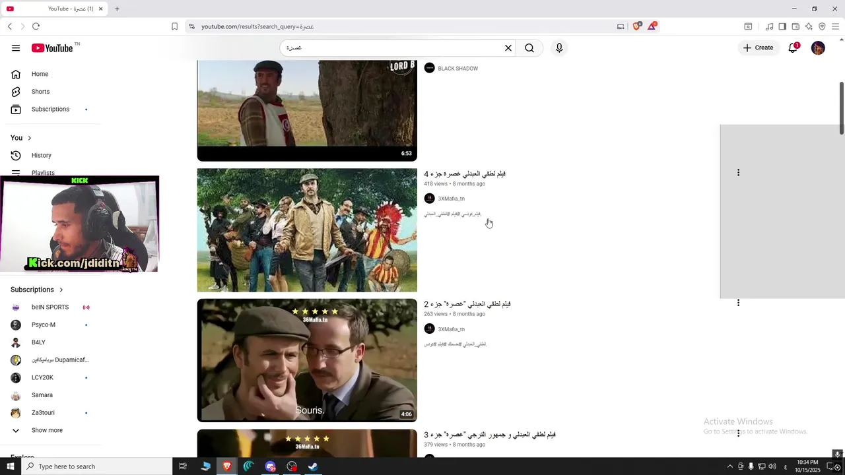Open account avatar menu

[x=818, y=48]
